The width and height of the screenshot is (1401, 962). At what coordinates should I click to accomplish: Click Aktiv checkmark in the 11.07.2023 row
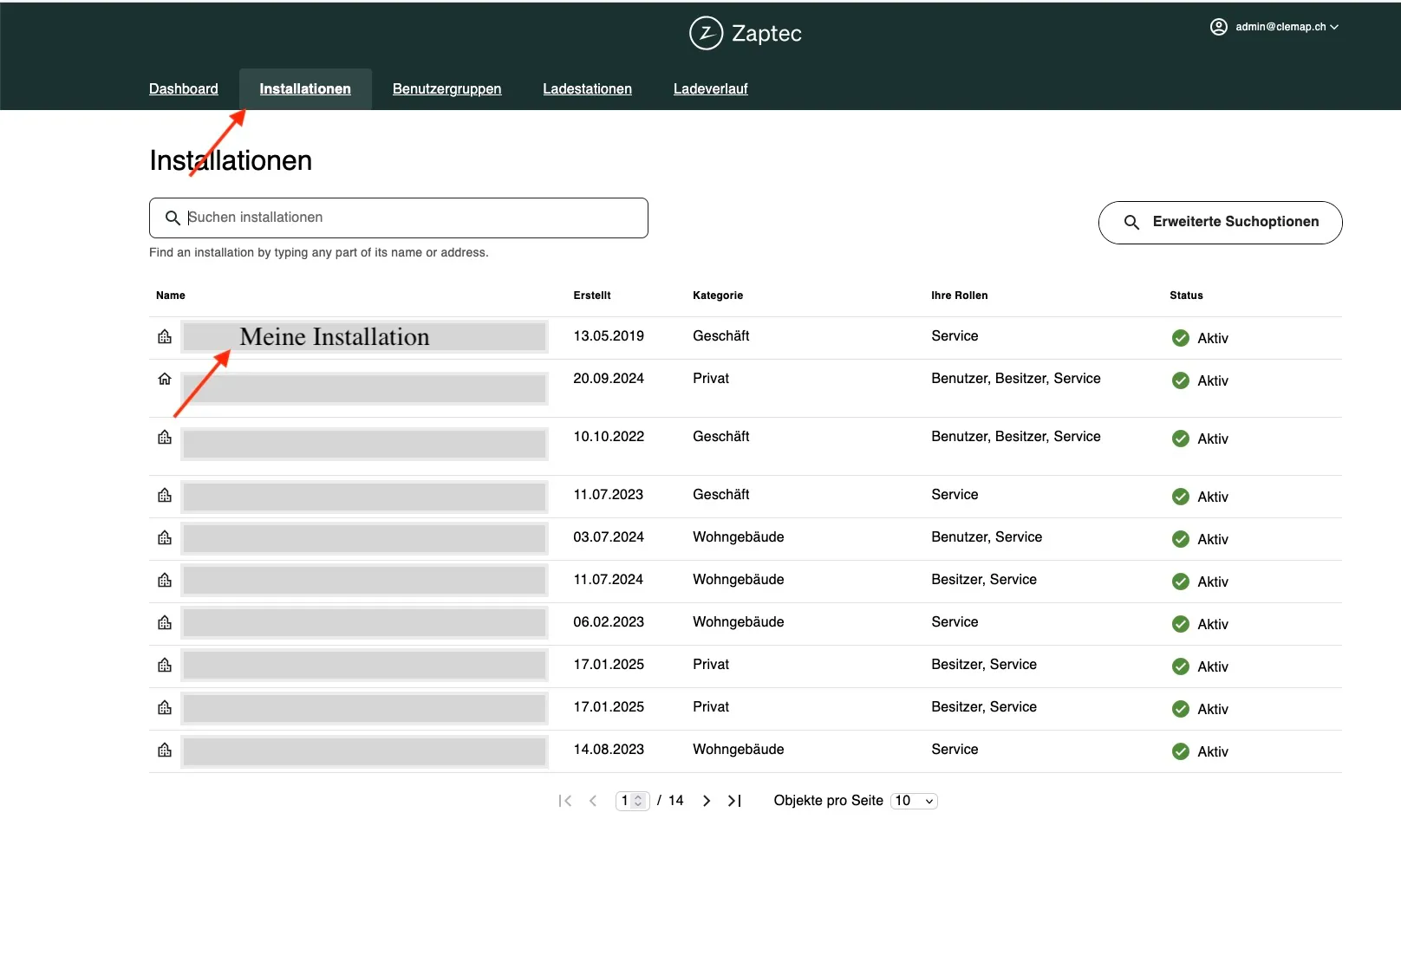point(1180,497)
